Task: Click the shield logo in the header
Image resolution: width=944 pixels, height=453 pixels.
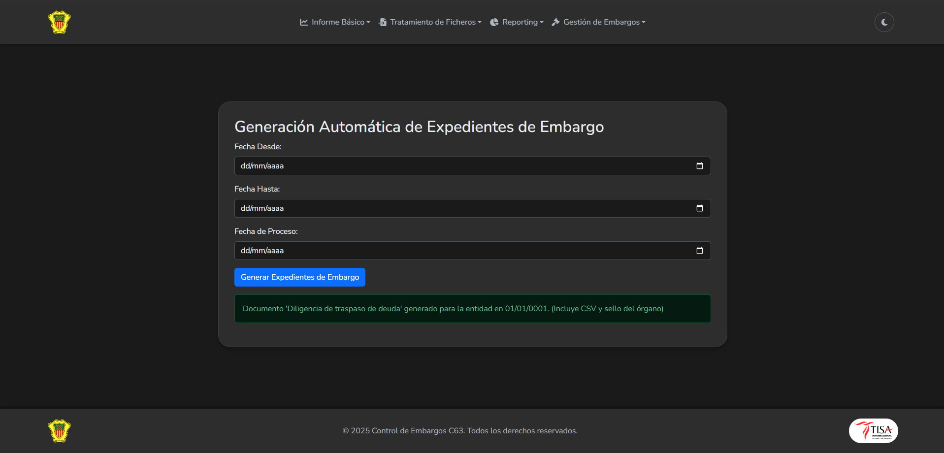Action: (59, 22)
